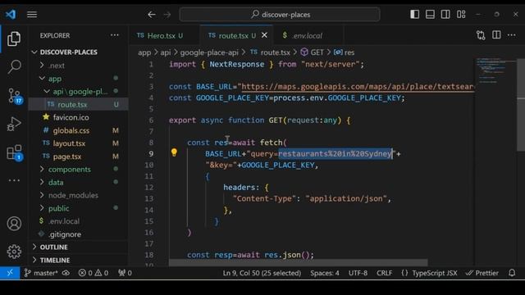Click the res breadcrumb symbol
Screen dimensions: 525x295
(x=345, y=52)
